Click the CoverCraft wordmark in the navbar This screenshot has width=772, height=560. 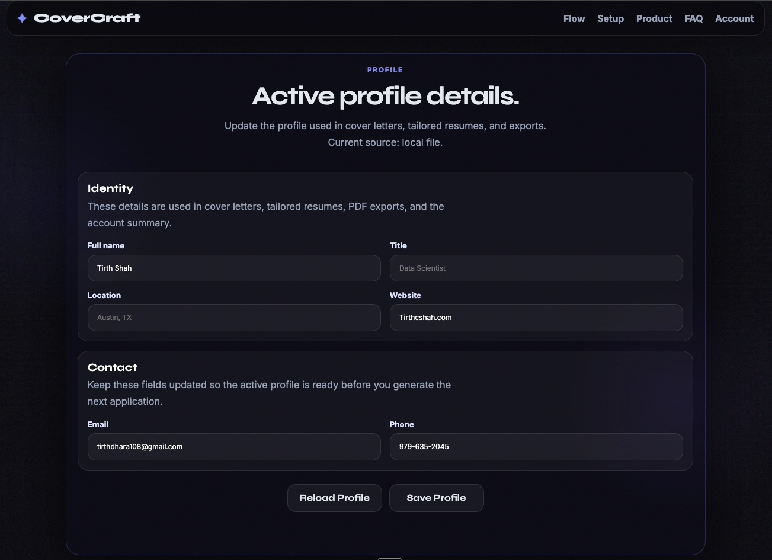coord(87,18)
